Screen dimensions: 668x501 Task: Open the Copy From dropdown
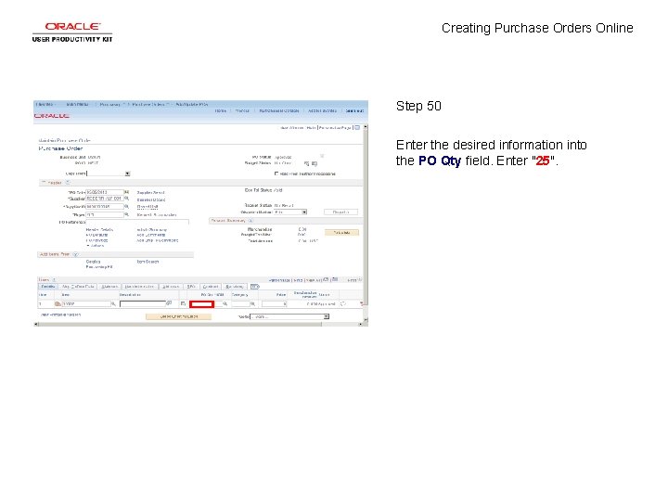pos(127,173)
